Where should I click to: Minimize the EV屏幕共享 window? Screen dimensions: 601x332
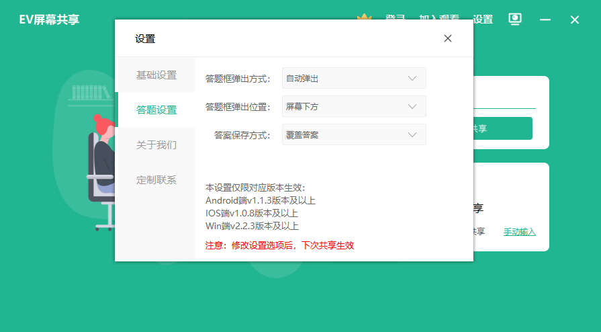coord(545,19)
